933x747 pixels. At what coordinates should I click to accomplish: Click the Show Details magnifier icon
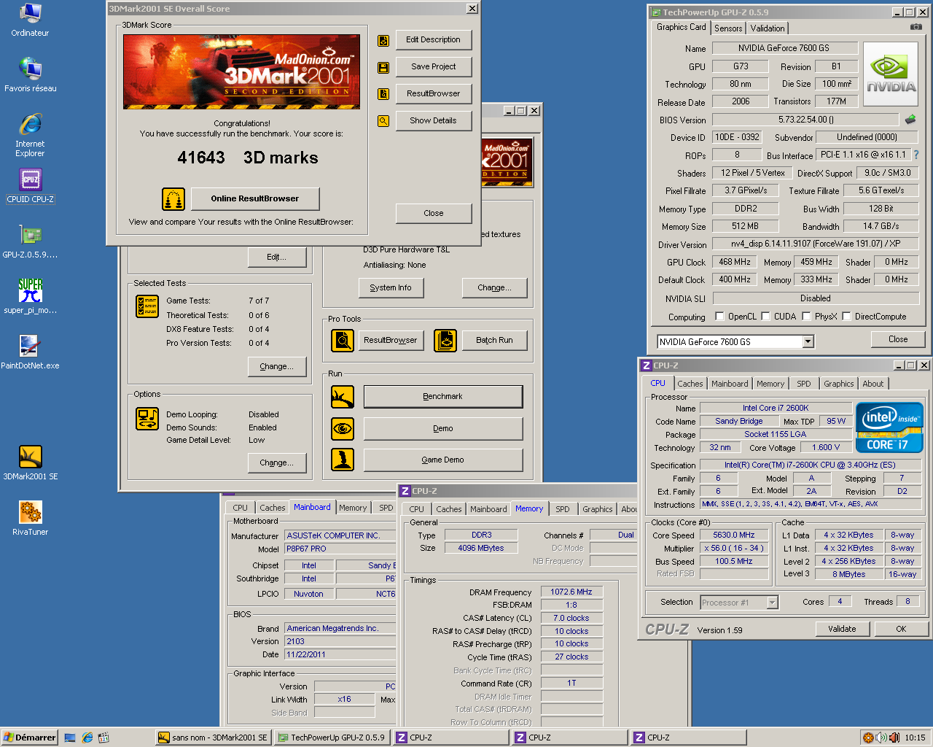click(383, 121)
